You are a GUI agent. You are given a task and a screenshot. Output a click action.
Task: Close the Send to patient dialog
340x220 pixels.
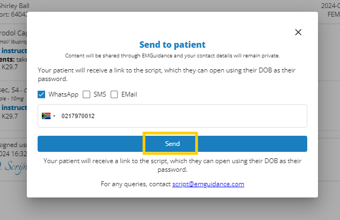point(299,32)
